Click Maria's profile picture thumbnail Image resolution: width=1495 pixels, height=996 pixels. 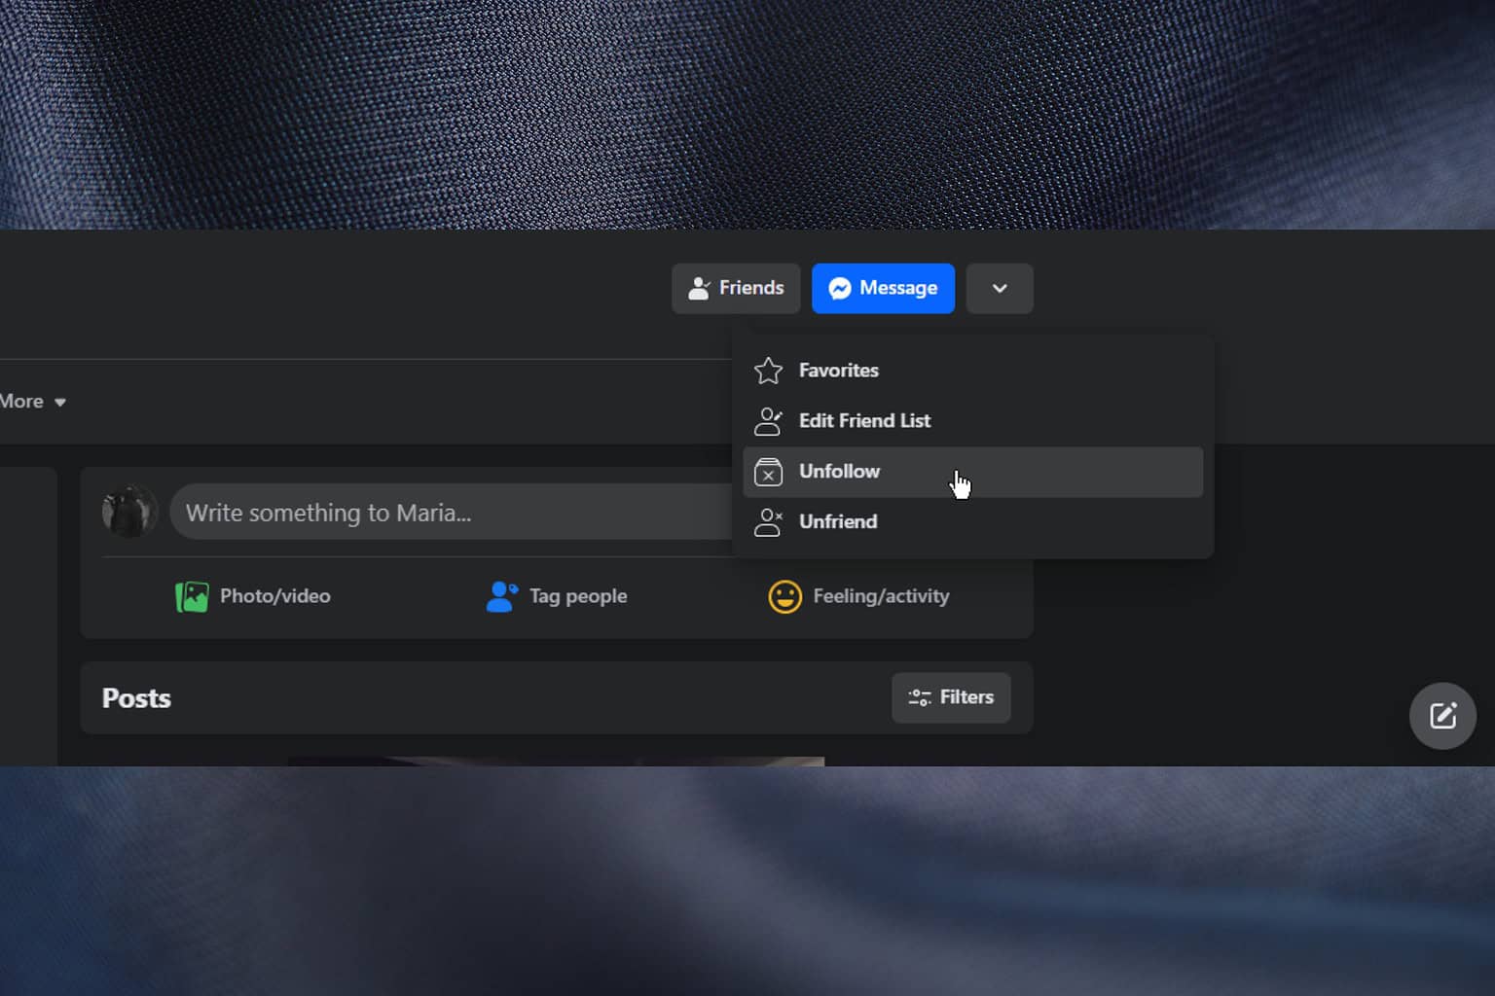coord(128,510)
